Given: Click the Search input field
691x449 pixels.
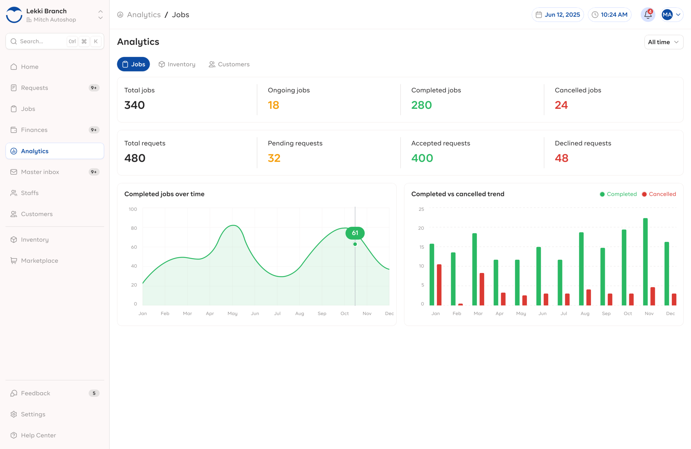Looking at the screenshot, I should (x=41, y=41).
